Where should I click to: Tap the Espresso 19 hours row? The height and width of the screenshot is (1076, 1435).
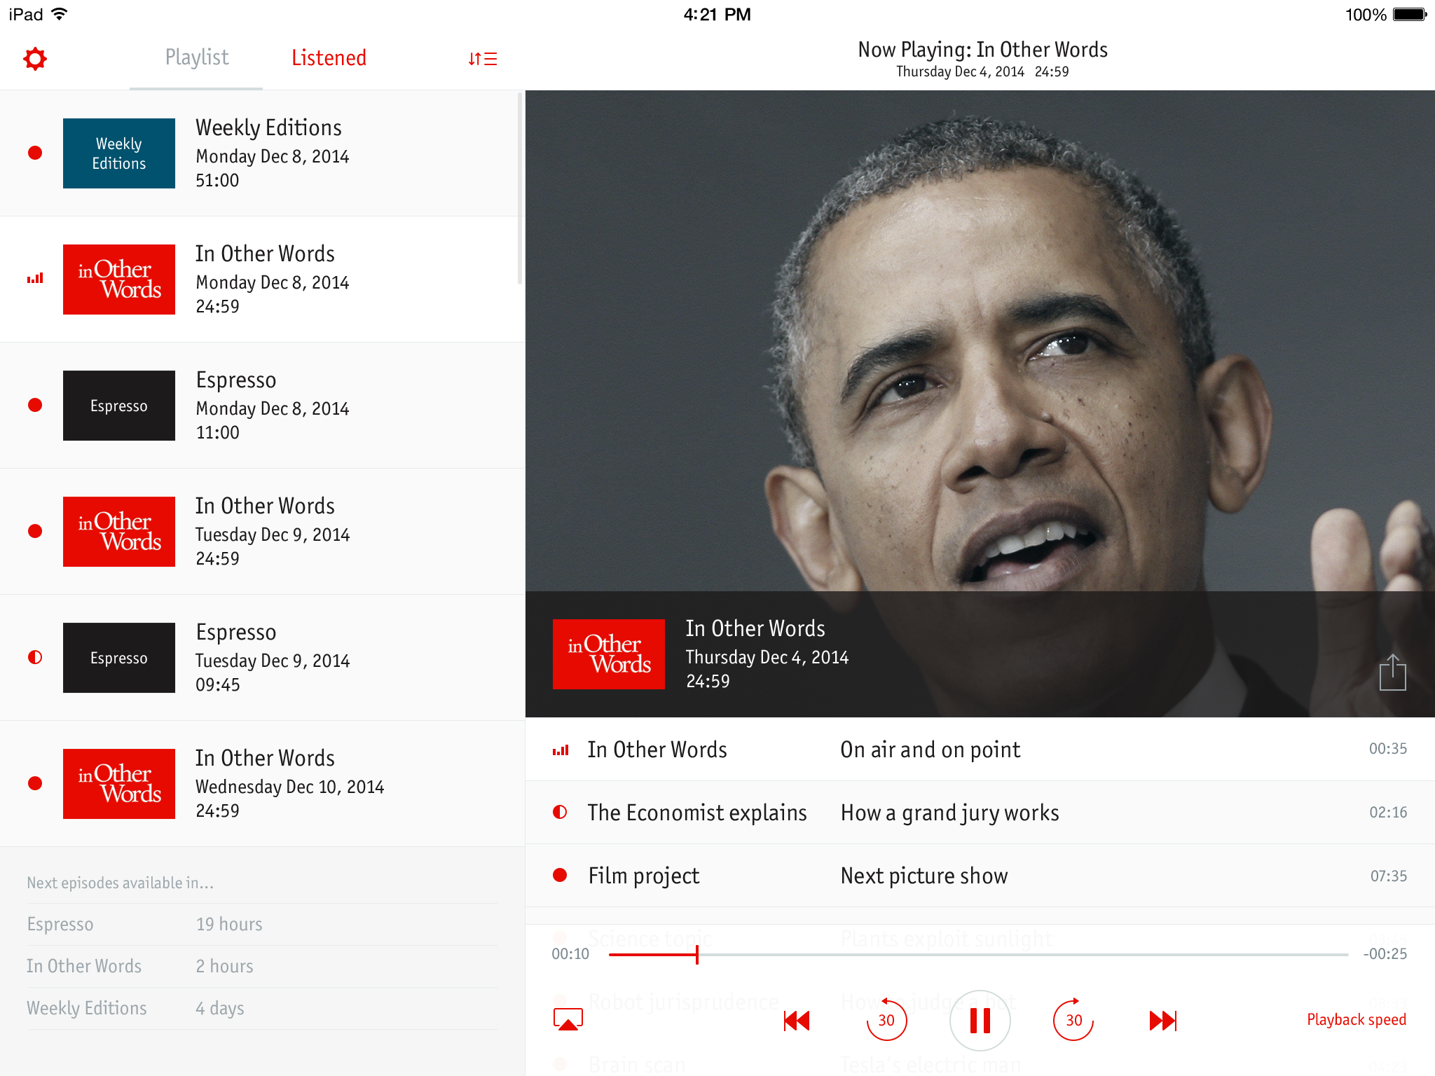[262, 925]
